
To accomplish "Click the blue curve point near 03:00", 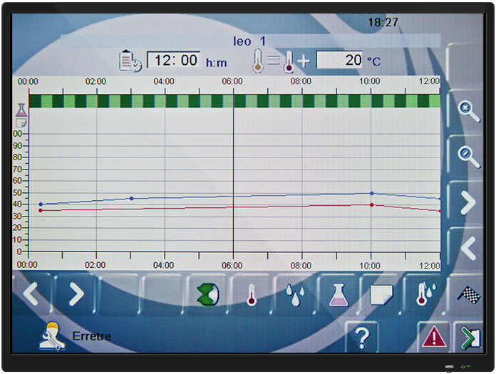I will coord(132,199).
